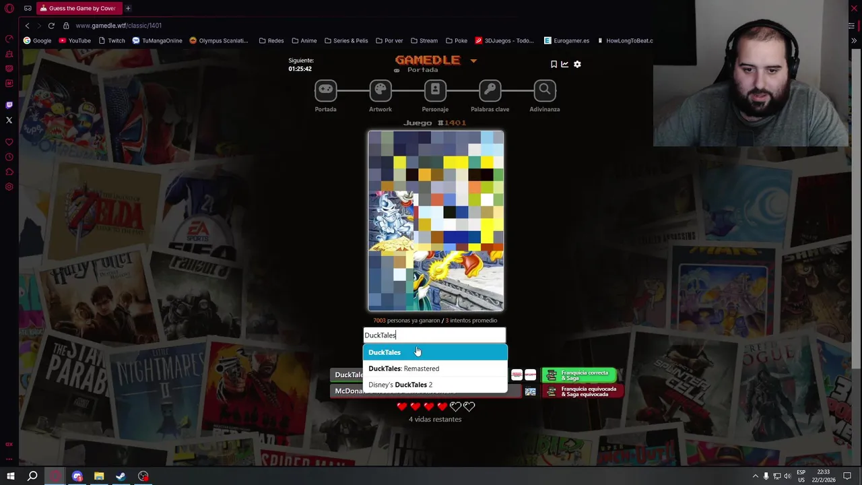Viewport: 862px width, 485px height.
Task: Expand the Stream bookmark folder
Action: coord(424,40)
